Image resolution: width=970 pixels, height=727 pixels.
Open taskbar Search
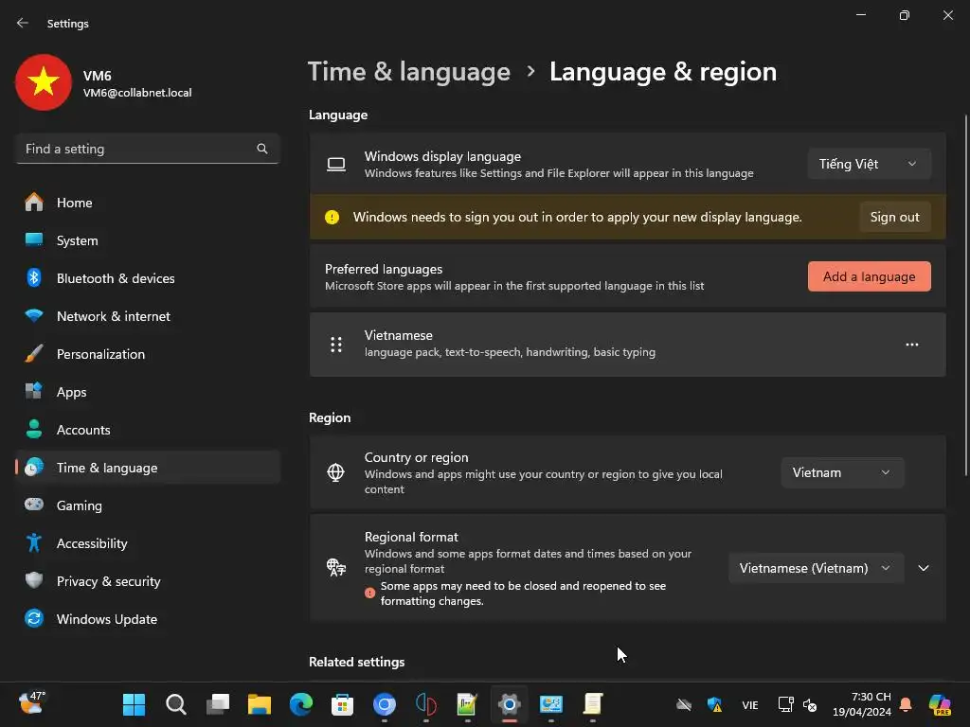[175, 704]
